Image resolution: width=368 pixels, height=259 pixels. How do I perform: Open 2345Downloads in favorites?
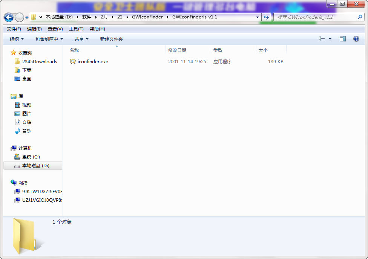[x=40, y=61]
